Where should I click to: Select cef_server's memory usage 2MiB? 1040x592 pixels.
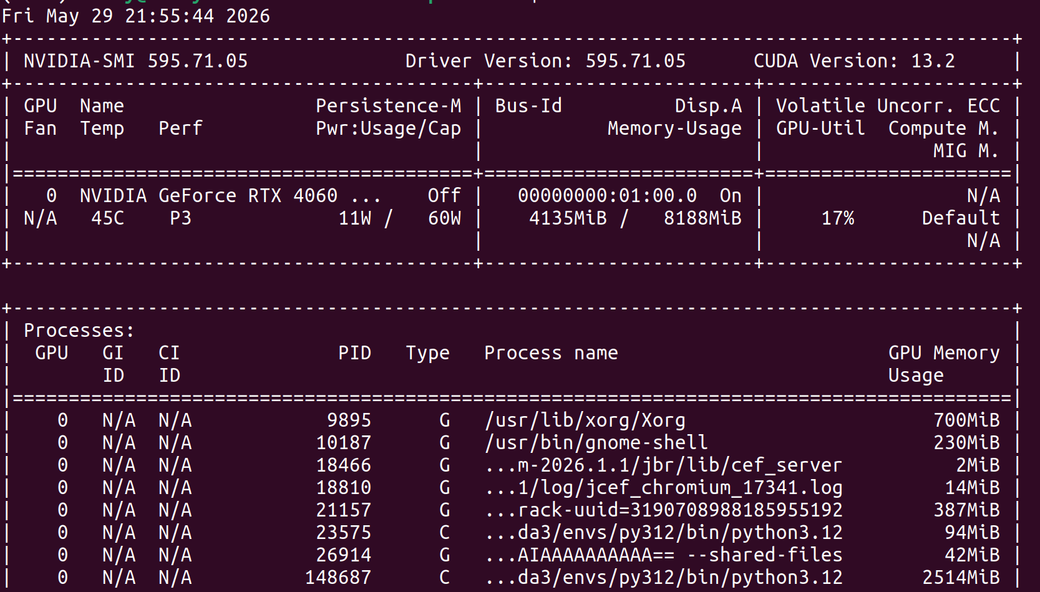[x=978, y=465]
